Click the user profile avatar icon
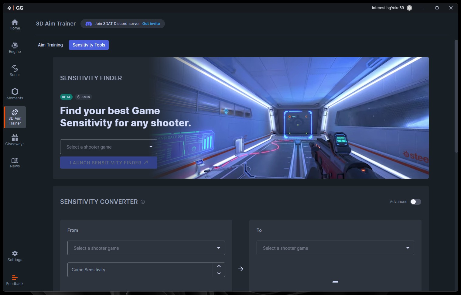Viewport: 461px width, 295px height. pos(409,8)
